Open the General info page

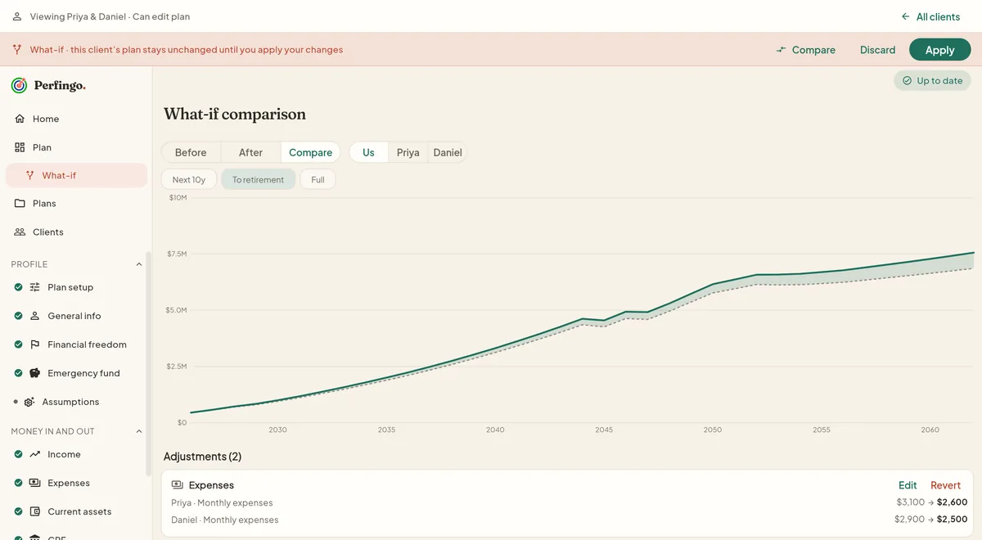tap(76, 316)
